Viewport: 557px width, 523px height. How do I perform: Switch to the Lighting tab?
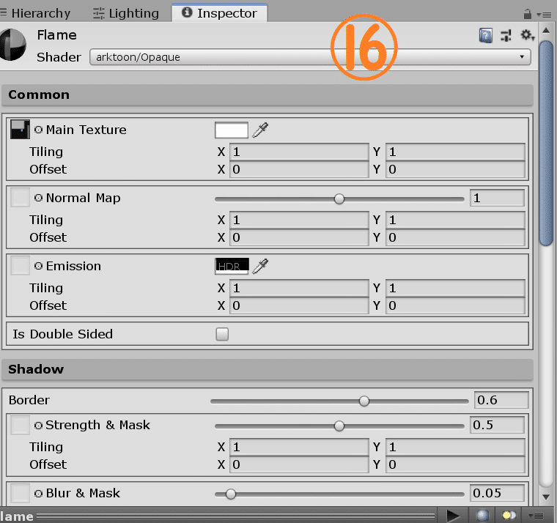pyautogui.click(x=126, y=13)
